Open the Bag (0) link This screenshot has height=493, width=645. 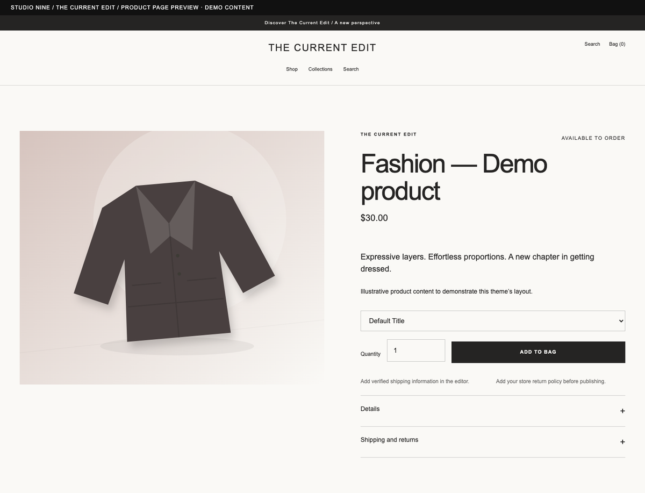pyautogui.click(x=617, y=44)
